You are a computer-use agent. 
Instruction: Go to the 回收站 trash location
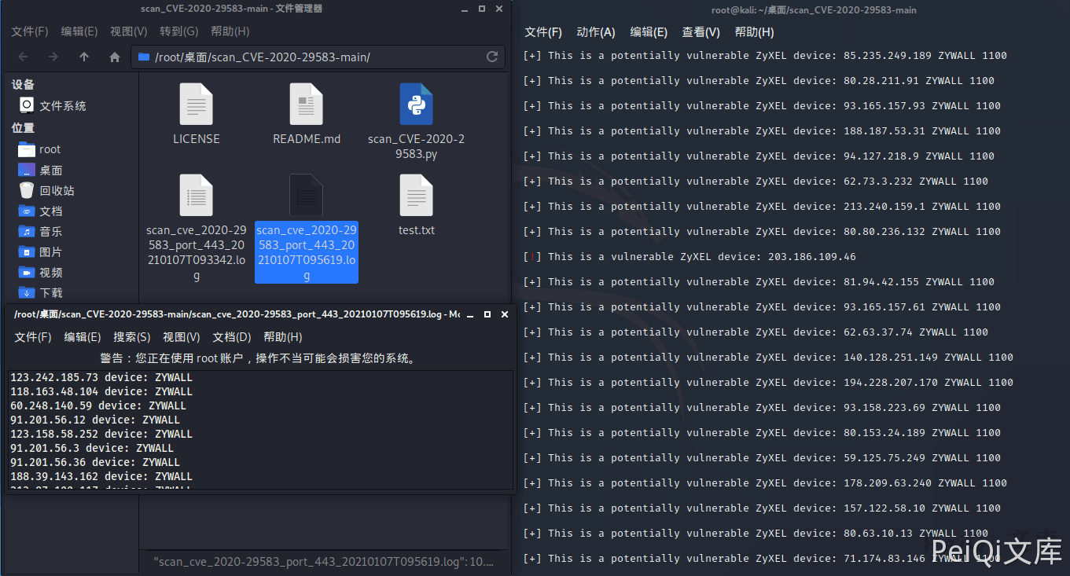[x=57, y=191]
